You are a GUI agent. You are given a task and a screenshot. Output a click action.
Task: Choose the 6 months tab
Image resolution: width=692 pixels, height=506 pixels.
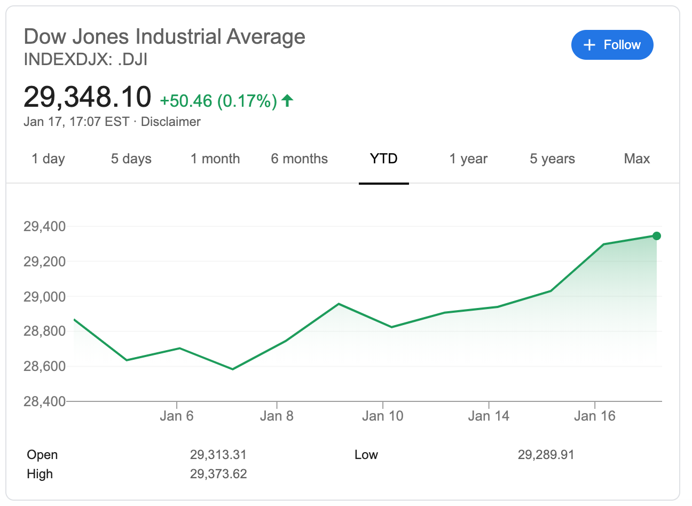[x=300, y=159]
